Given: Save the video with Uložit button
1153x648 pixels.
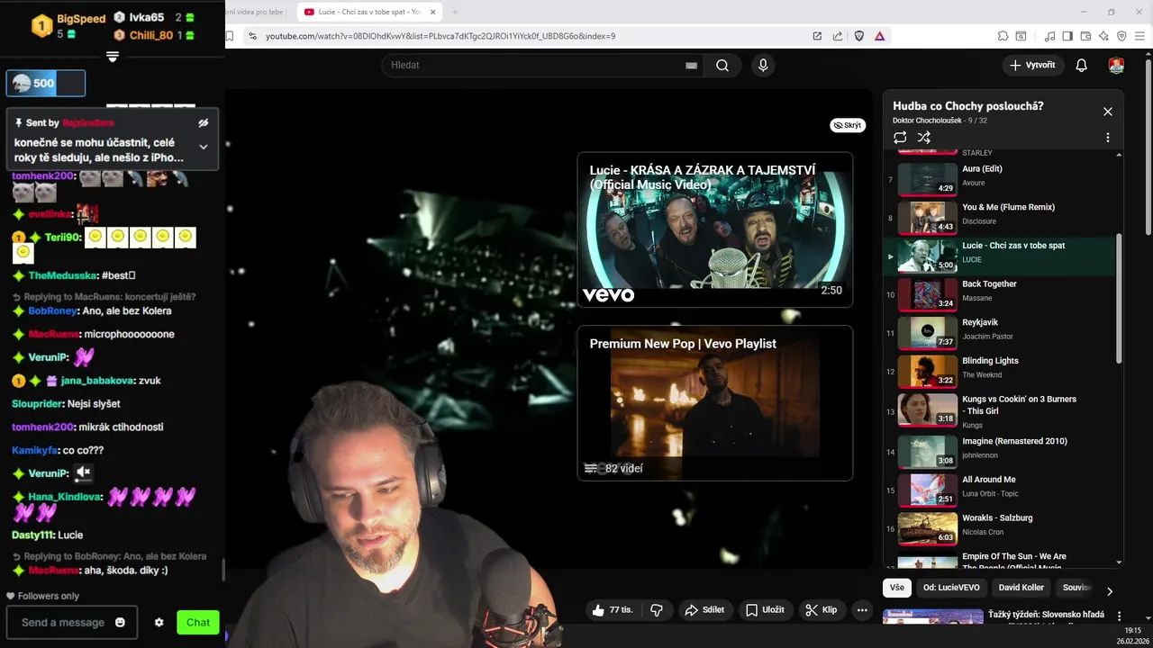Looking at the screenshot, I should tap(765, 609).
